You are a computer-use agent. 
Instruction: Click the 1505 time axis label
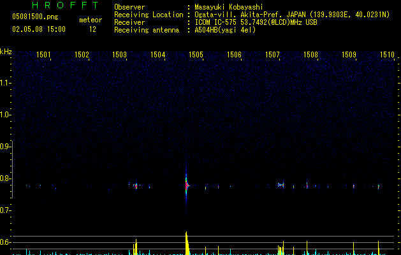tap(196, 55)
